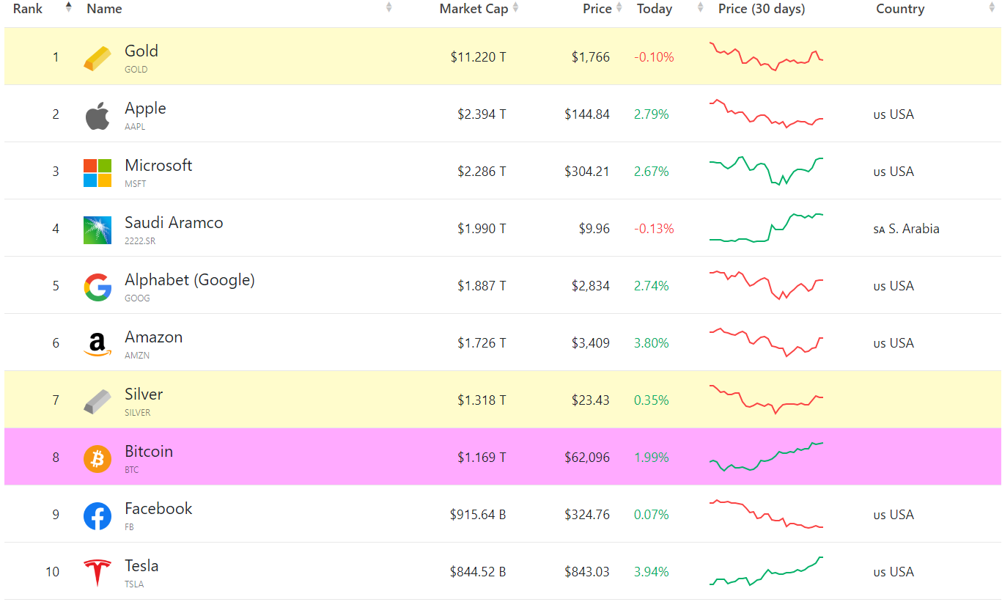Image resolution: width=1002 pixels, height=602 pixels.
Task: Click Tesla's 3.94% daily change
Action: pos(652,572)
